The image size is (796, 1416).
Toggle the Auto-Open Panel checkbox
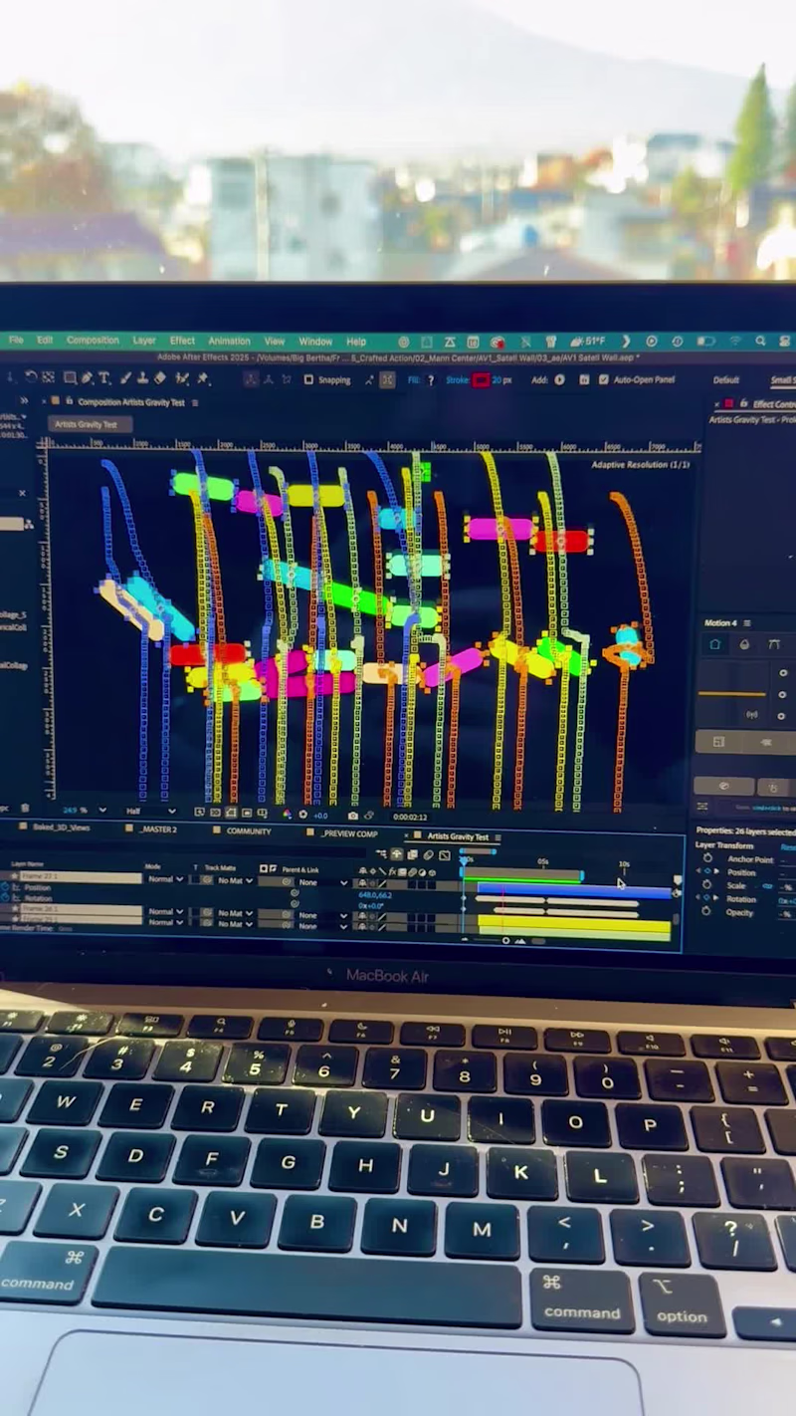point(604,379)
